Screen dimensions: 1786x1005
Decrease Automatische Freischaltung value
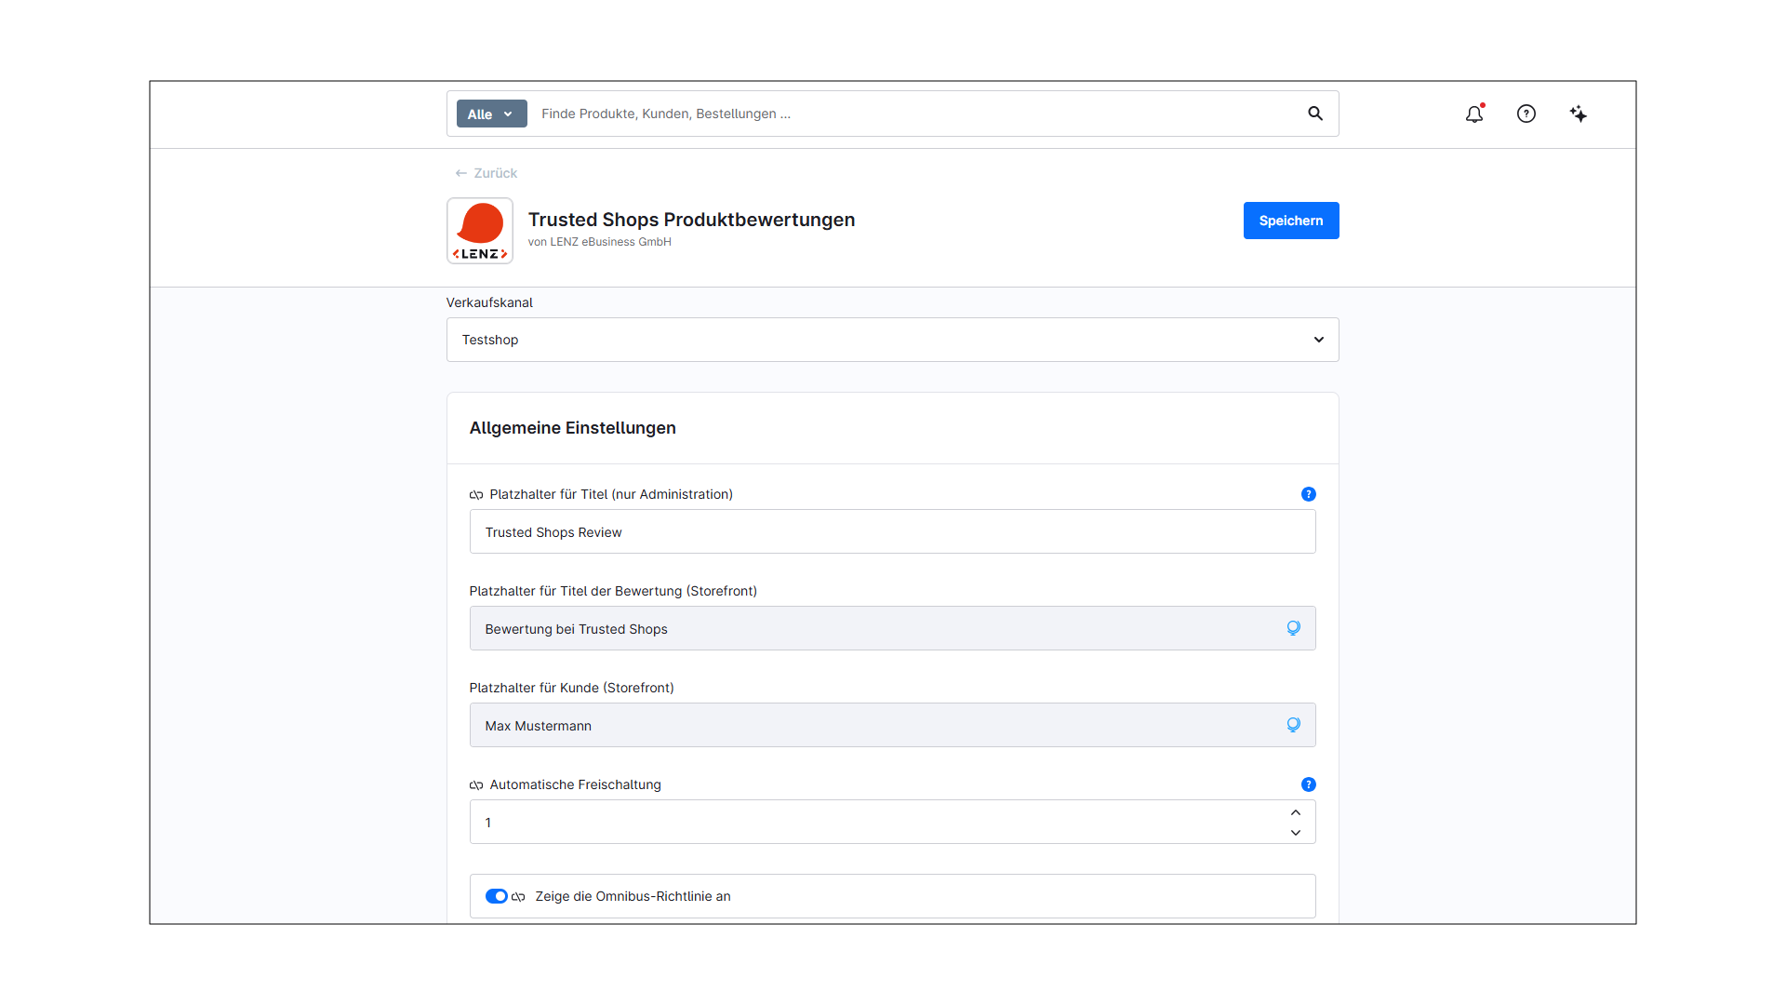tap(1296, 833)
